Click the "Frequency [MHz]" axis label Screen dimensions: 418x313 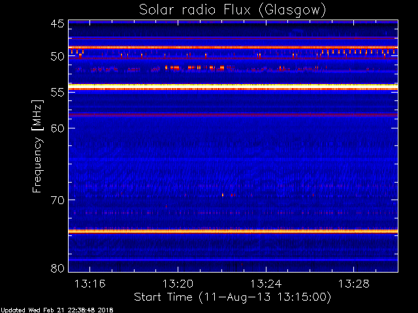(x=37, y=146)
